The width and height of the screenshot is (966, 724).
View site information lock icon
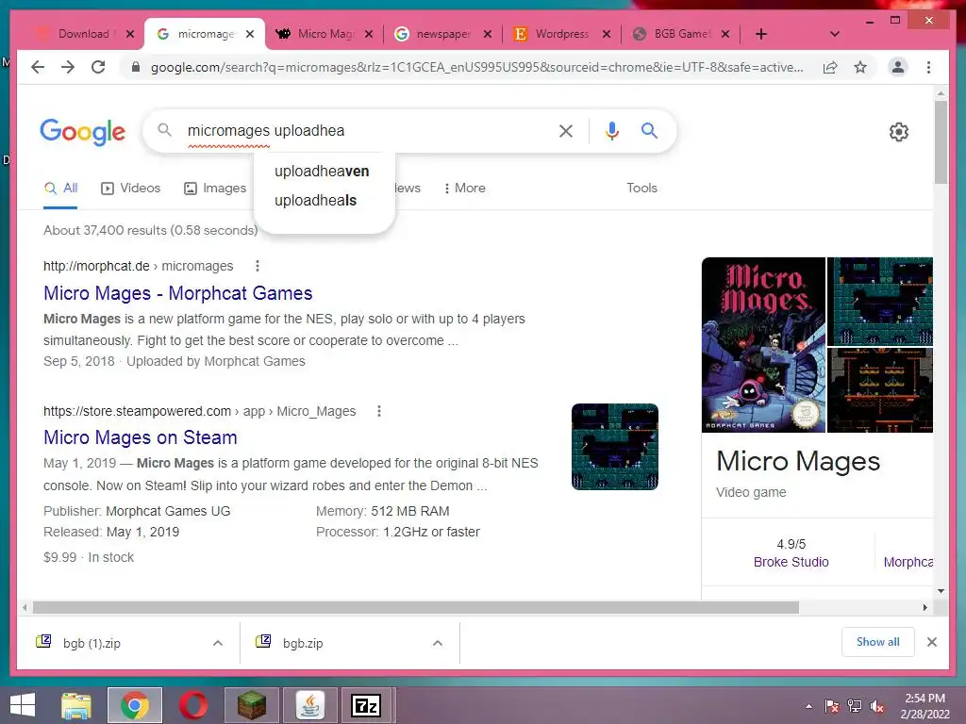point(136,67)
